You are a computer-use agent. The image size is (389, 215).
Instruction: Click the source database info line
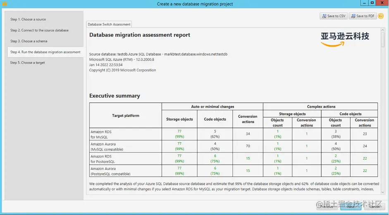click(x=158, y=54)
